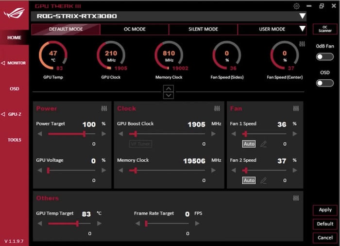Image resolution: width=340 pixels, height=246 pixels.
Task: Decrease Power Target with left arrow
Action: (x=40, y=134)
